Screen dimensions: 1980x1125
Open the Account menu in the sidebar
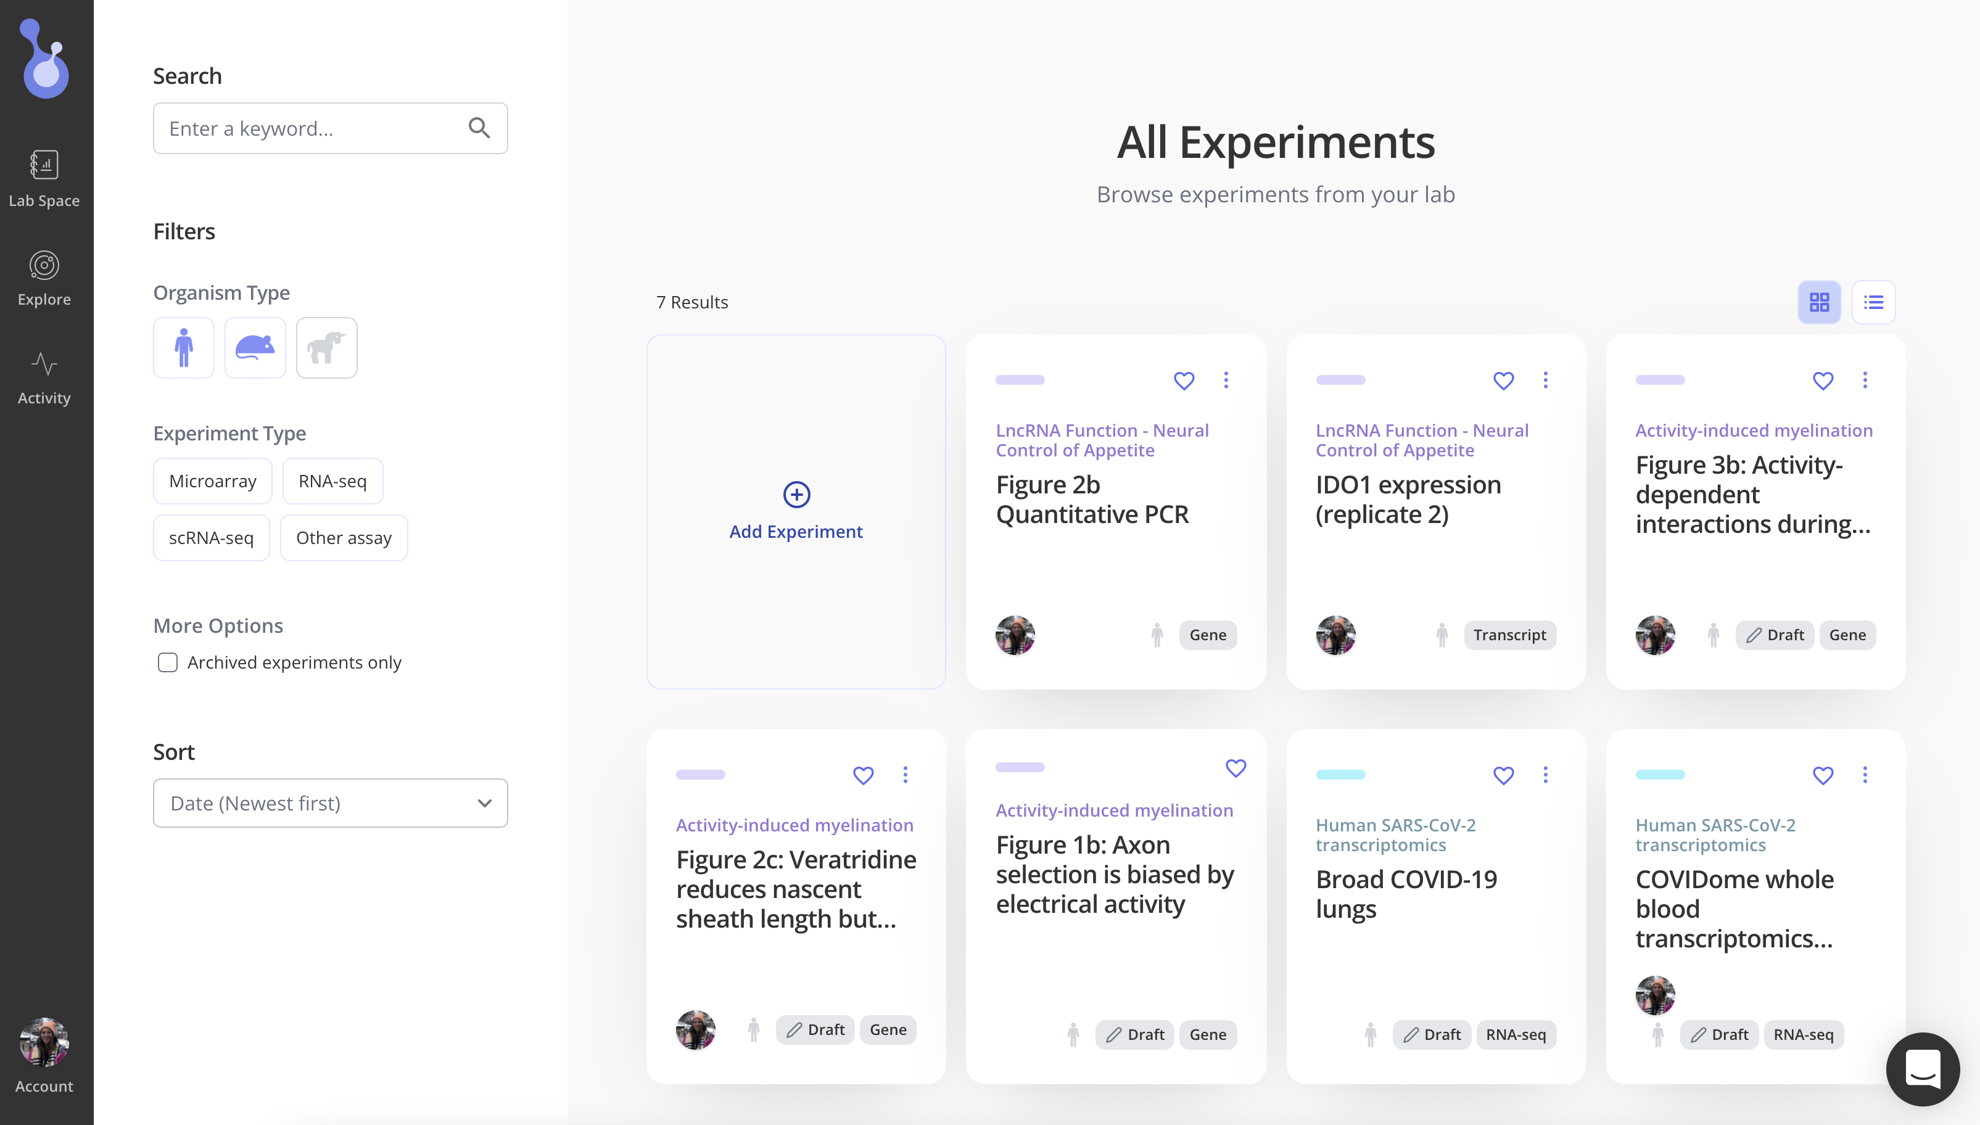[44, 1055]
